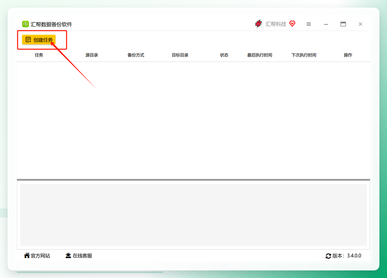The height and width of the screenshot is (278, 387).
Task: Click the 创建任务 create task button
Action: click(x=39, y=40)
